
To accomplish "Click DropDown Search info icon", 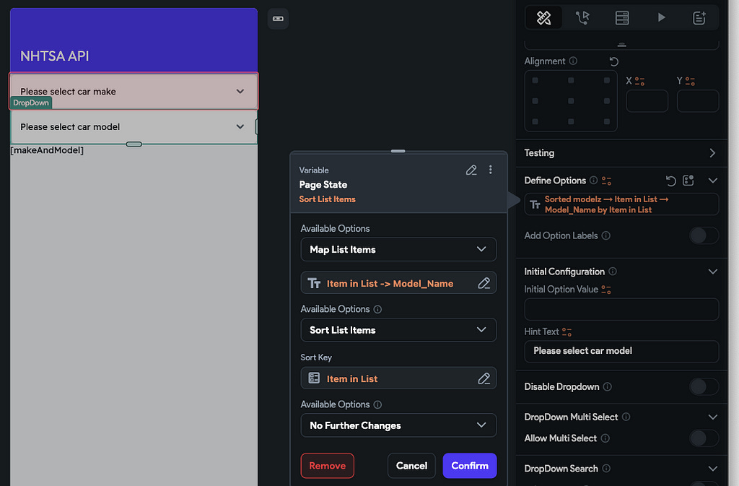I will (606, 468).
